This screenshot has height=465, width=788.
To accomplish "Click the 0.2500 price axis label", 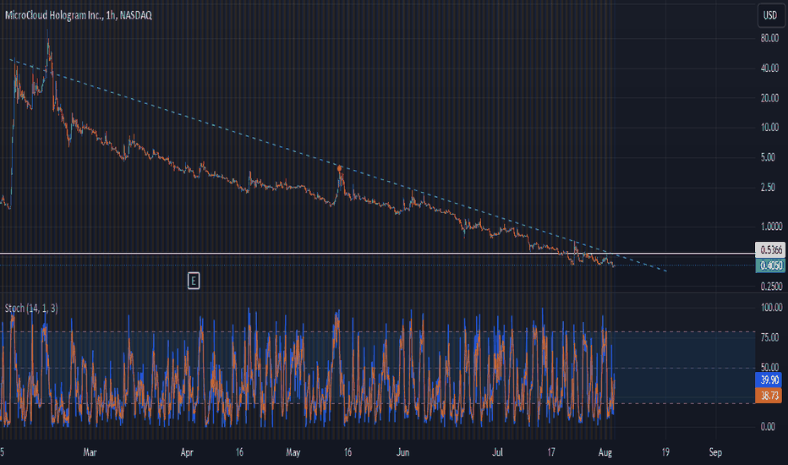I will click(x=771, y=287).
